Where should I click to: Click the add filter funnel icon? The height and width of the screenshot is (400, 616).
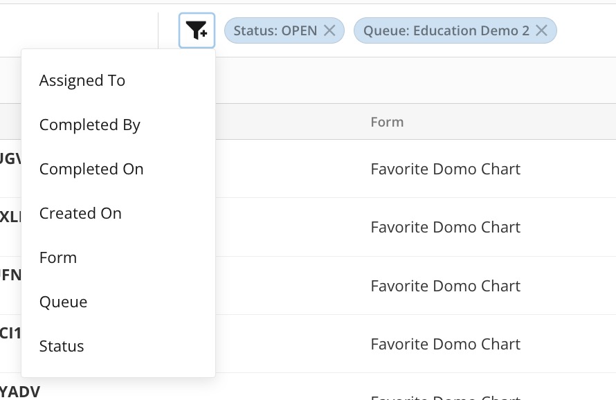(197, 30)
